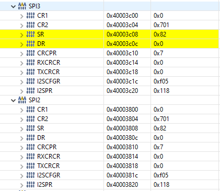Click the SPI3 I2SCFGR value 0xf05

pos(161,81)
